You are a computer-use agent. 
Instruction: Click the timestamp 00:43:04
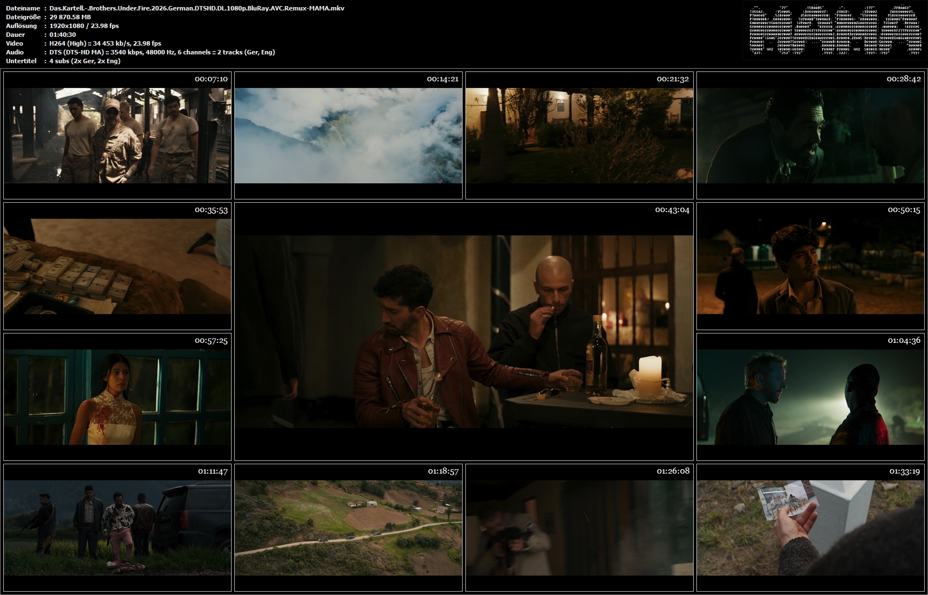click(x=672, y=210)
